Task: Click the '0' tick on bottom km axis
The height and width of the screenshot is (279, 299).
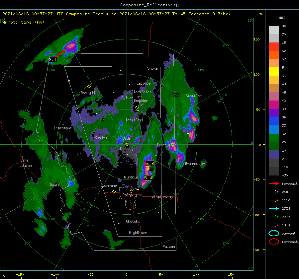Action: [x=126, y=274]
